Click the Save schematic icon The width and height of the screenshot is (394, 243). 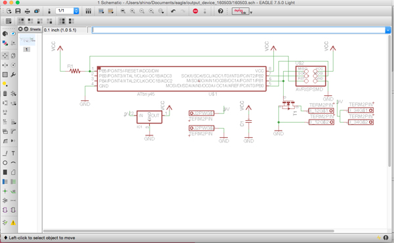(18, 11)
